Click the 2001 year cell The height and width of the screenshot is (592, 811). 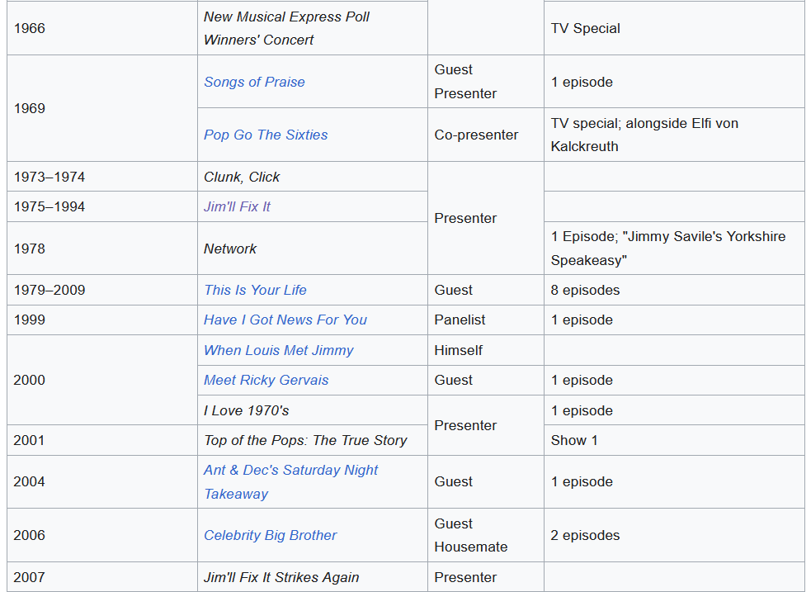(x=102, y=440)
